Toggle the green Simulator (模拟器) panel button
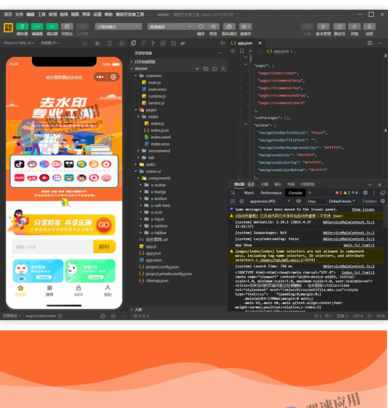Image resolution: width=388 pixels, height=408 pixels. pyautogui.click(x=22, y=27)
